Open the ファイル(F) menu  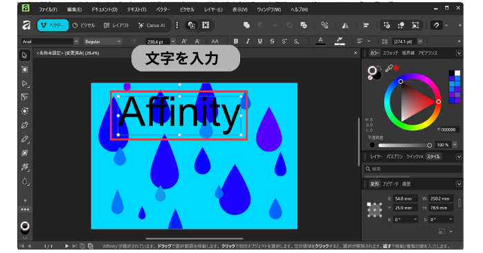coord(48,10)
